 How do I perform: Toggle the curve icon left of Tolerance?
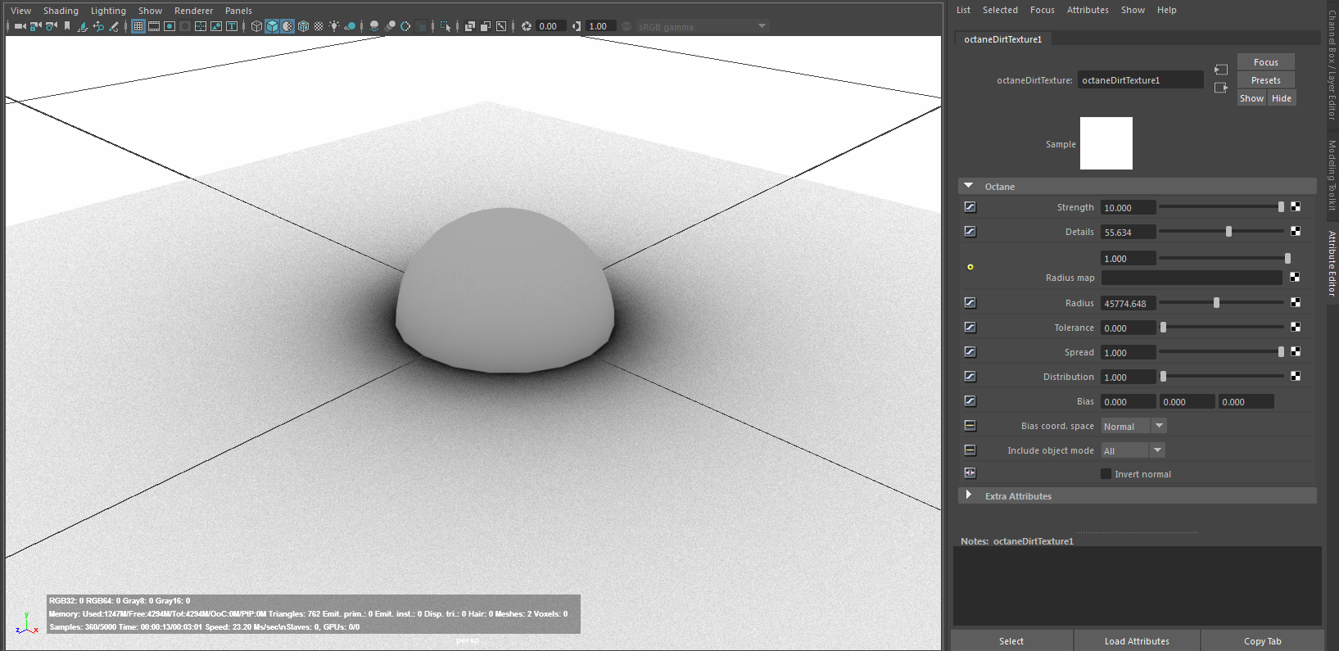click(970, 328)
